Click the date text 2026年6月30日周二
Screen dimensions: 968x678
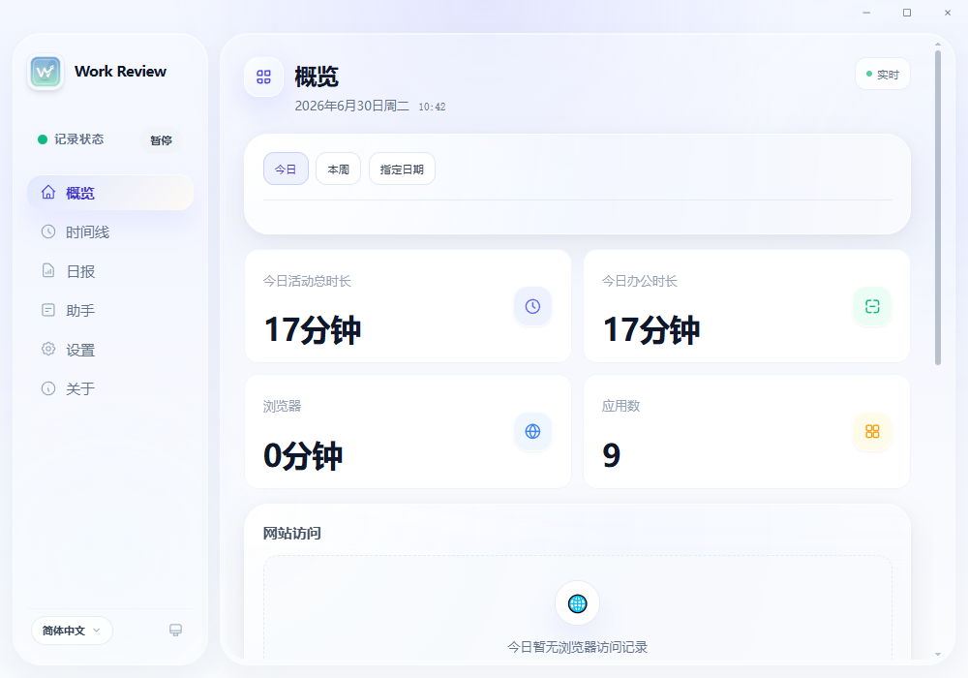point(352,106)
